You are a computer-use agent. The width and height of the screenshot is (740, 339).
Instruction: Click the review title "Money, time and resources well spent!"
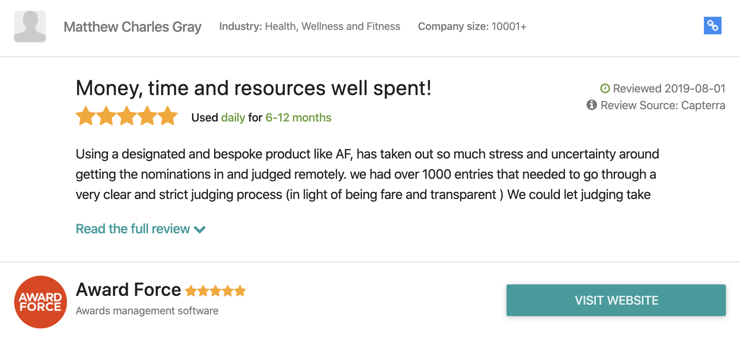[253, 88]
